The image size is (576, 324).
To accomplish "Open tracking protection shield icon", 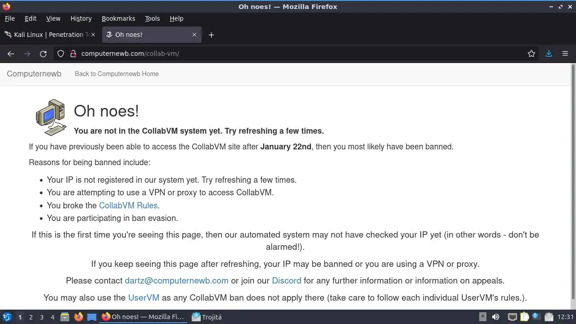I will point(61,54).
